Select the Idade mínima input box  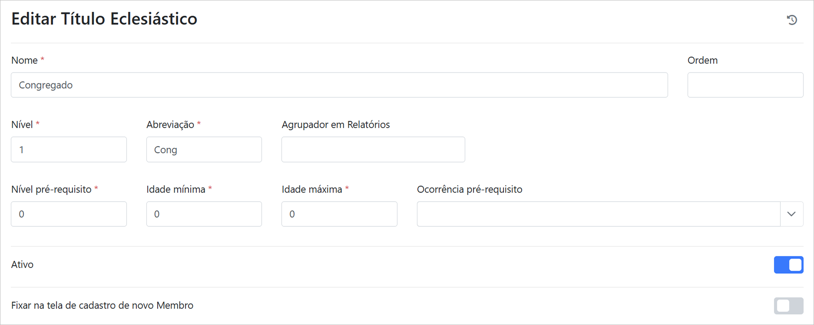[204, 214]
